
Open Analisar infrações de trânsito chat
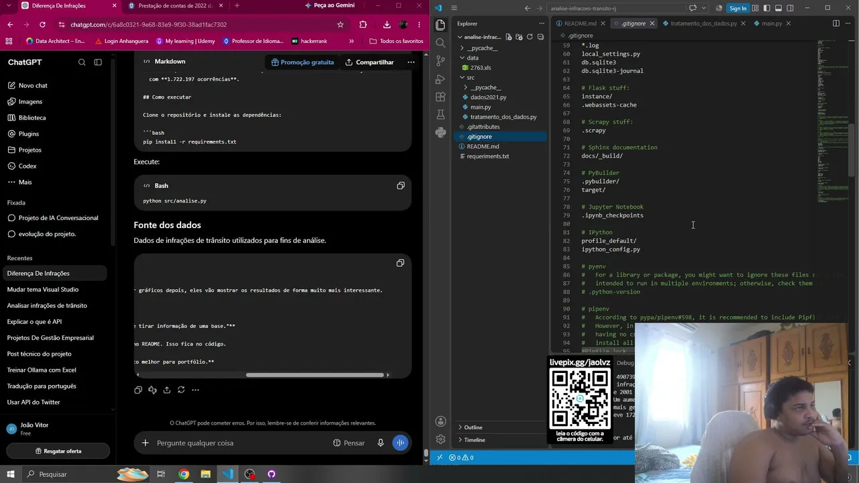(x=47, y=305)
